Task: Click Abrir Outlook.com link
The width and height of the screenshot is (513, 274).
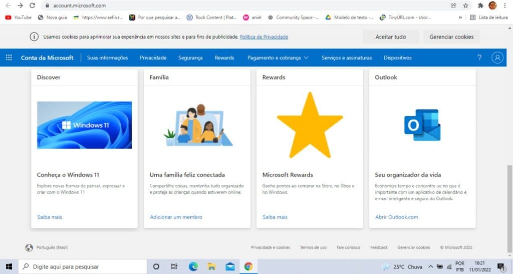Action: coord(397,217)
